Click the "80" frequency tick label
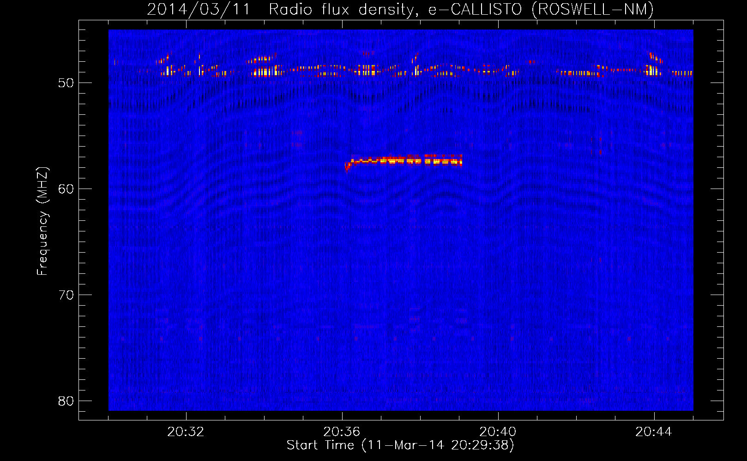Image resolution: width=747 pixels, height=461 pixels. [66, 401]
